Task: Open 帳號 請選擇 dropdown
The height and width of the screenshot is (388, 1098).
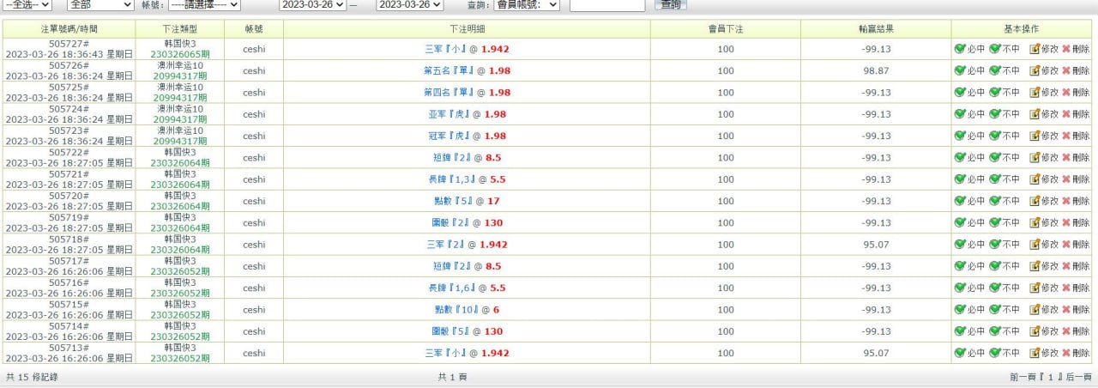Action: (x=204, y=4)
